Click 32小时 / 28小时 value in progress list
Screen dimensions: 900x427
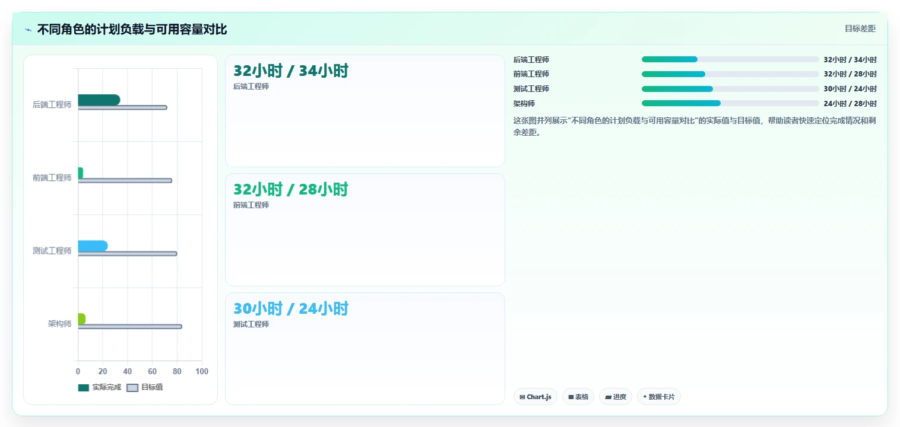click(850, 74)
